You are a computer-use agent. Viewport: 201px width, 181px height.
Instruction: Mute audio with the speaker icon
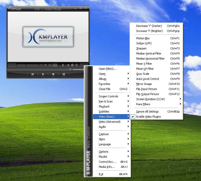pyautogui.click(x=70, y=69)
